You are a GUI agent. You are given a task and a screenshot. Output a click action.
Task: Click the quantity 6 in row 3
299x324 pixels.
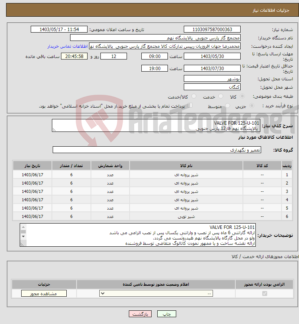click(71, 191)
